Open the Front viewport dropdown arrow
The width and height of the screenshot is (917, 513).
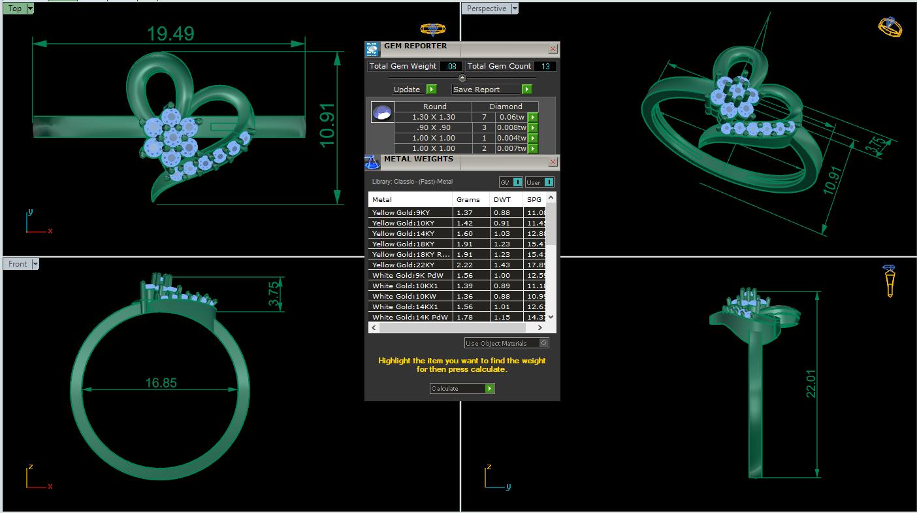pyautogui.click(x=35, y=264)
